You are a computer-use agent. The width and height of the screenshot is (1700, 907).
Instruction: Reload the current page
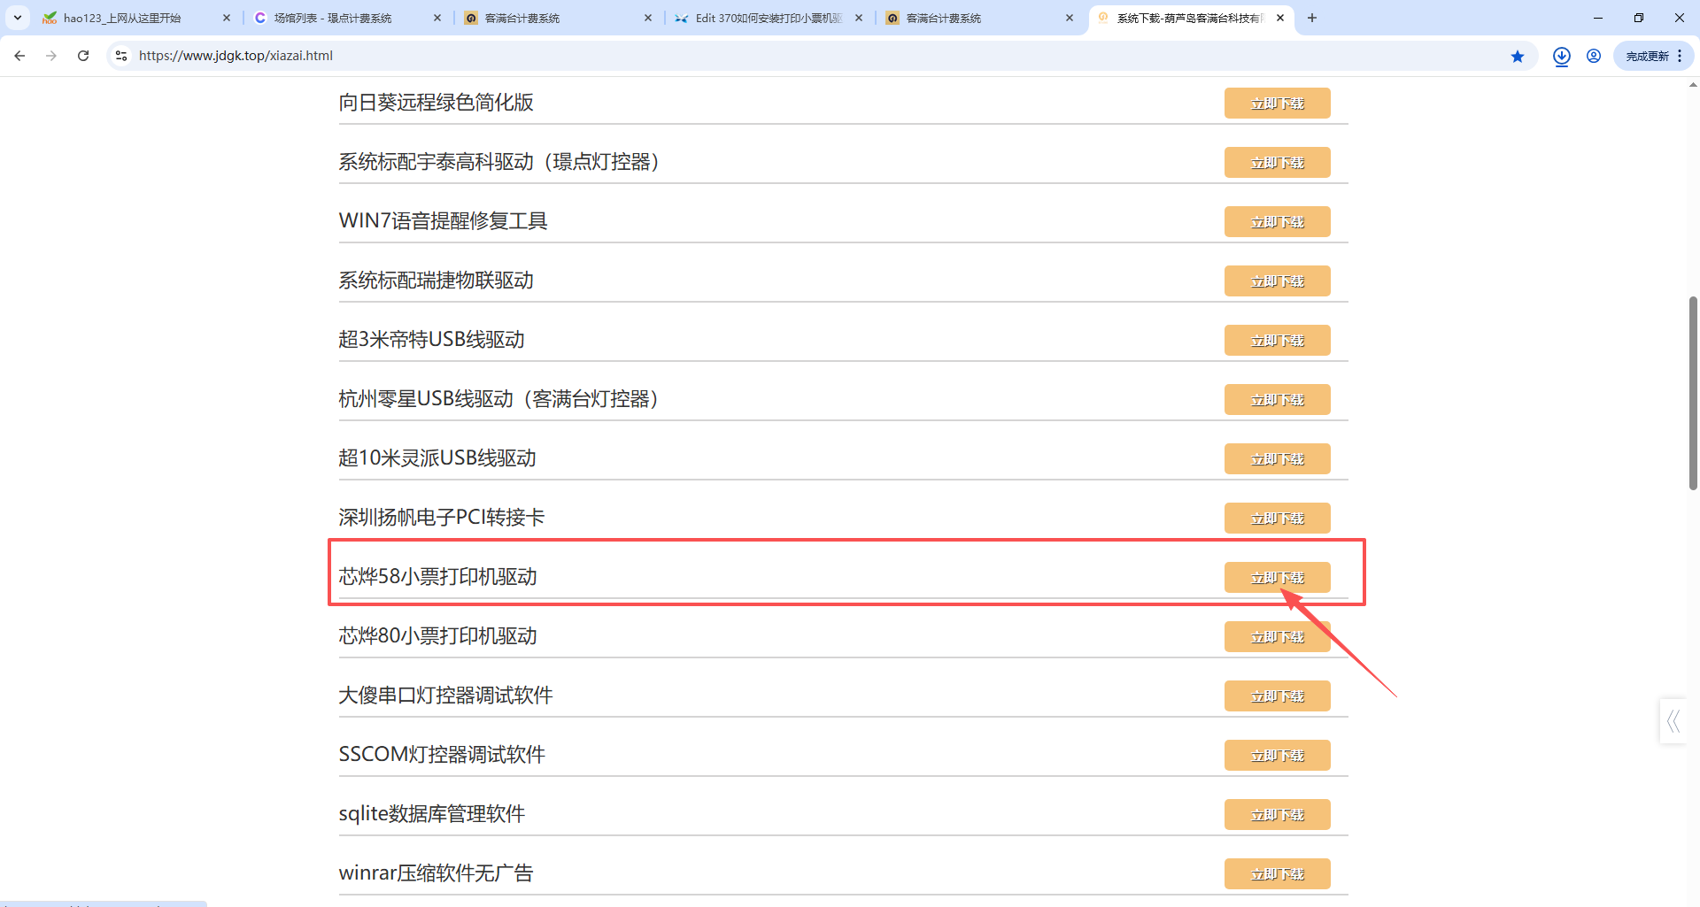coord(83,56)
